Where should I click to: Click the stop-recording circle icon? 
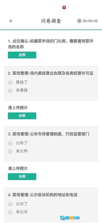[x=79, y=21]
